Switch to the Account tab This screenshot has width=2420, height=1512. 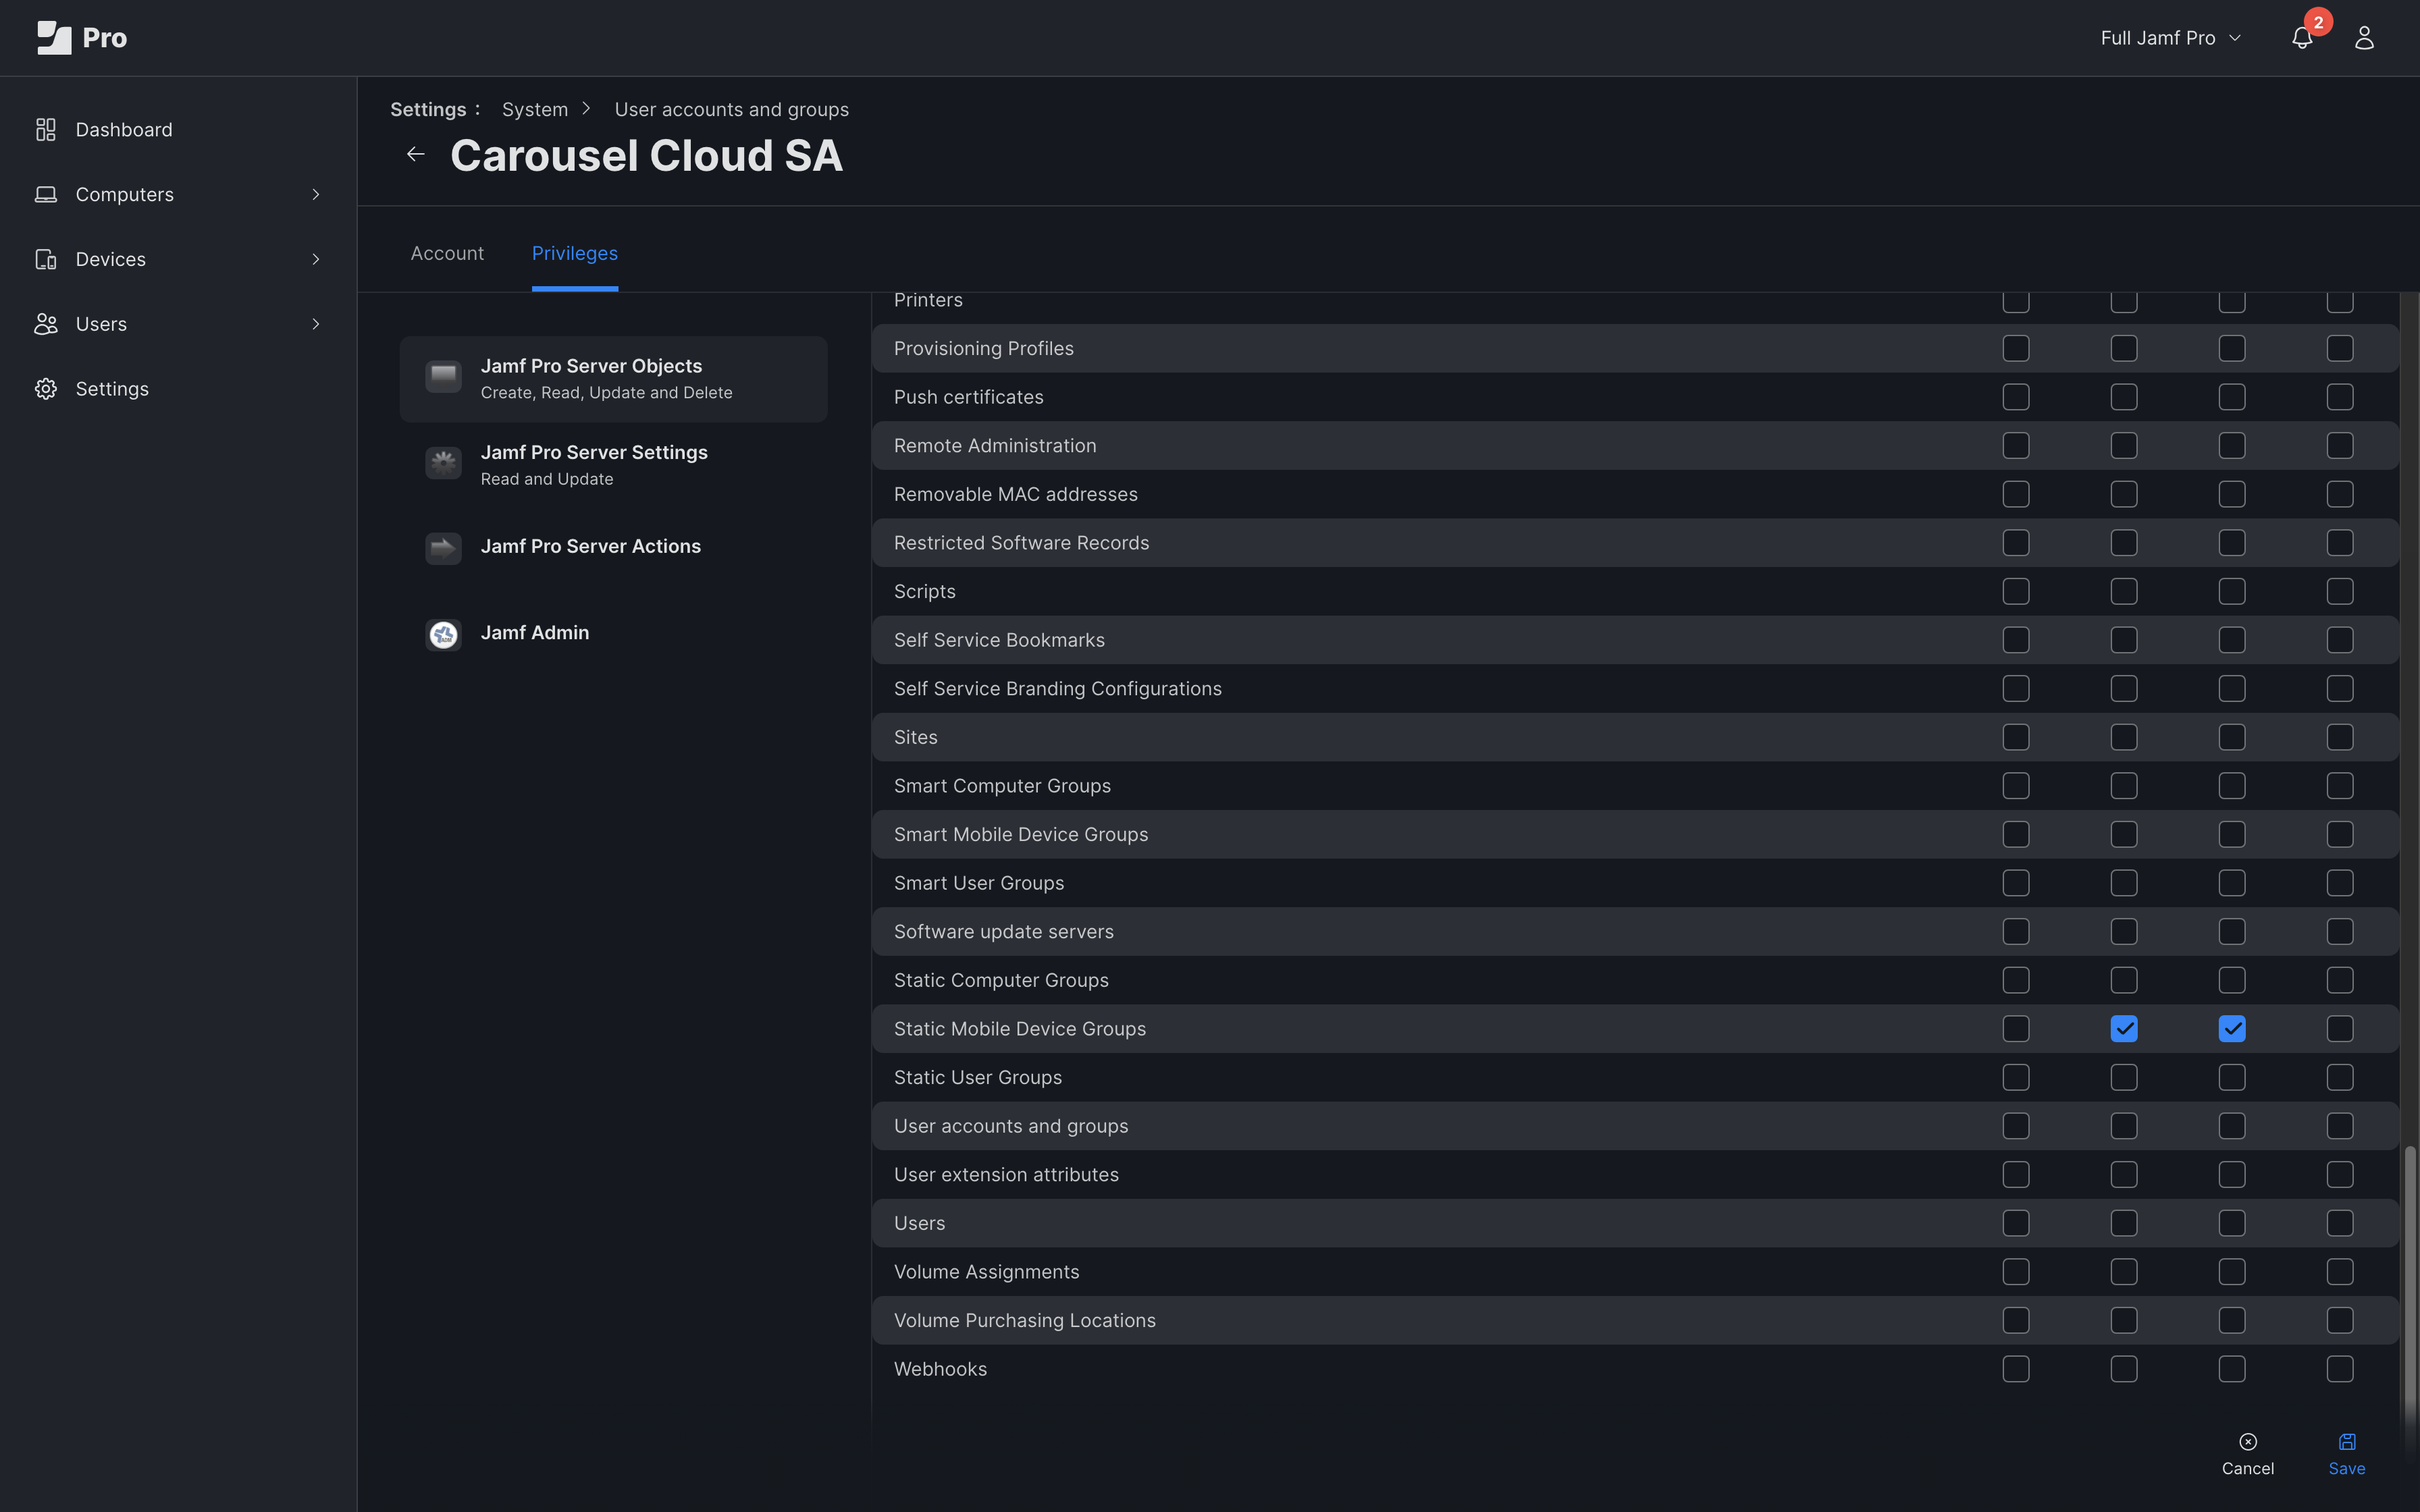coord(447,253)
